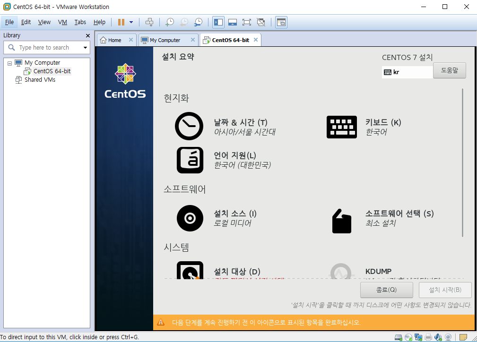The image size is (477, 342).
Task: Click the CD/DVD drive status icon
Action: click(x=408, y=337)
